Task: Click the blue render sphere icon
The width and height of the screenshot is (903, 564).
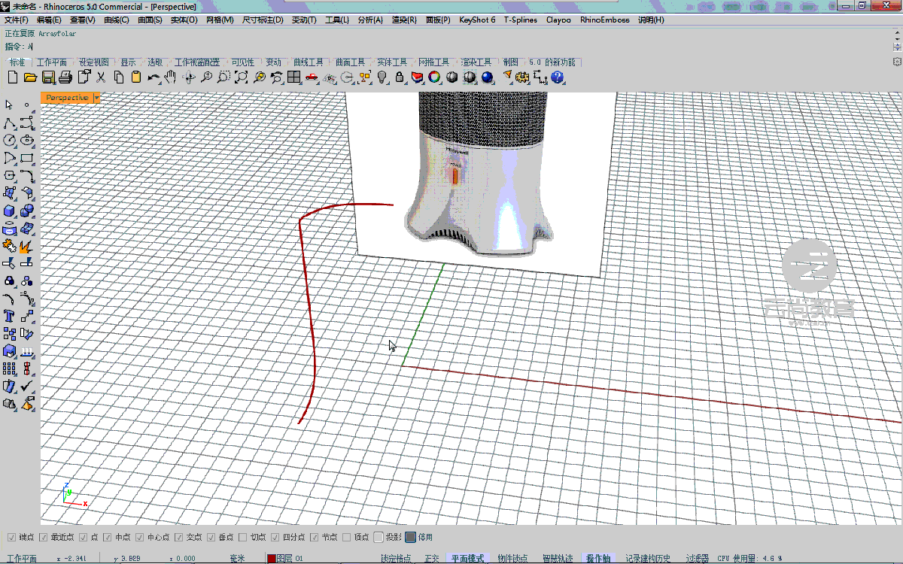Action: (487, 77)
